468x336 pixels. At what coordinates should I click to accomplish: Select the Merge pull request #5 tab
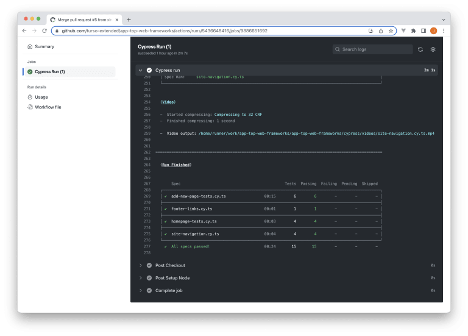(85, 20)
